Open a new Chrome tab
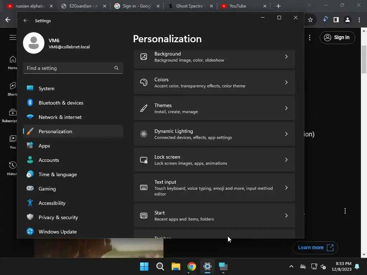Image resolution: width=367 pixels, height=275 pixels. pyautogui.click(x=278, y=6)
